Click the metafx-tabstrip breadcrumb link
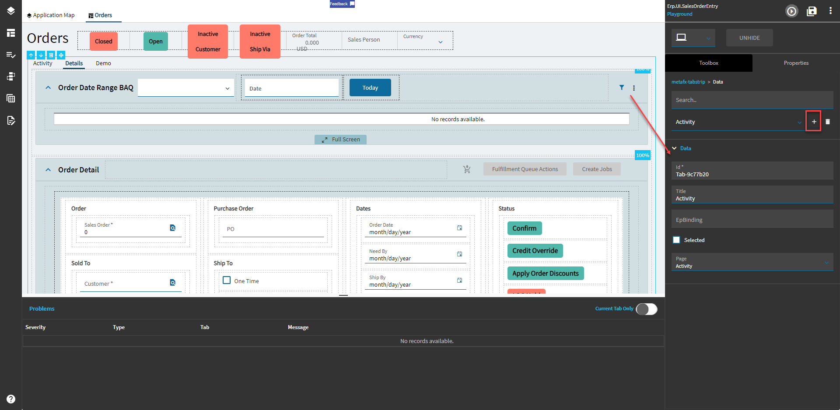 pyautogui.click(x=688, y=82)
